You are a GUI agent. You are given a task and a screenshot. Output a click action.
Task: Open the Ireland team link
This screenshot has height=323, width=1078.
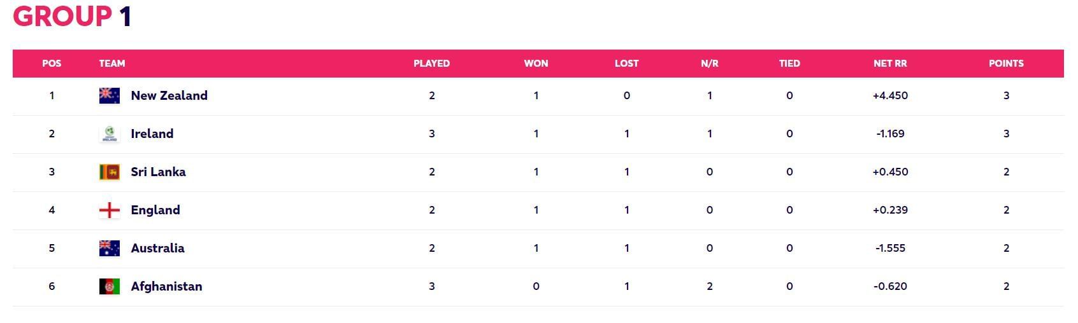click(152, 134)
